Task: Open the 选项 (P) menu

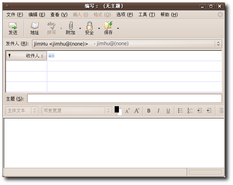Action: point(124,14)
